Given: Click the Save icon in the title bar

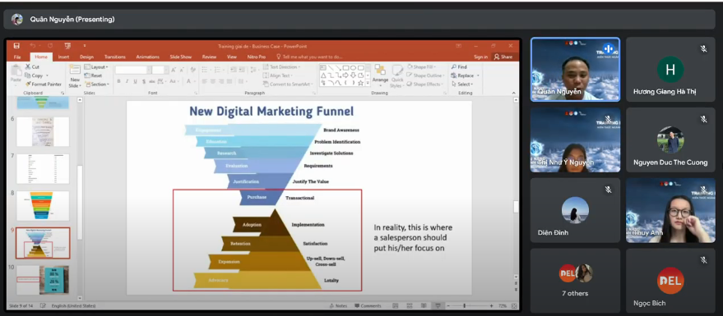Looking at the screenshot, I should click(x=16, y=46).
